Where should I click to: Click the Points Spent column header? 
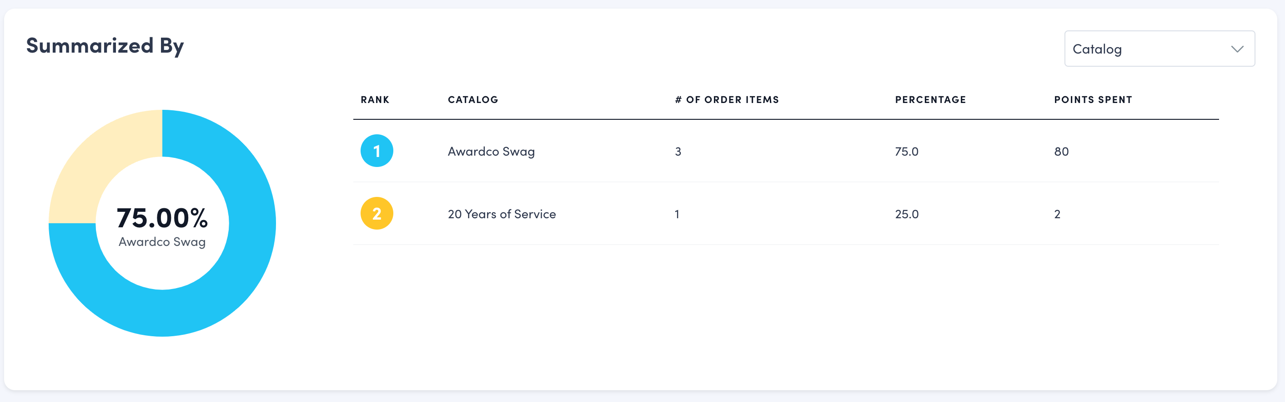[1093, 99]
